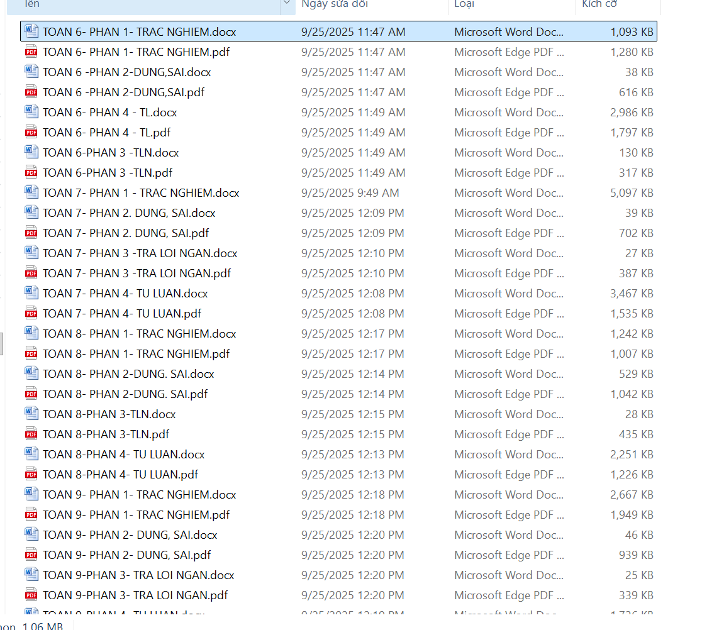Select the file name TOAN 6 -PHAN 2-DUNG,SAI.docx

(126, 72)
